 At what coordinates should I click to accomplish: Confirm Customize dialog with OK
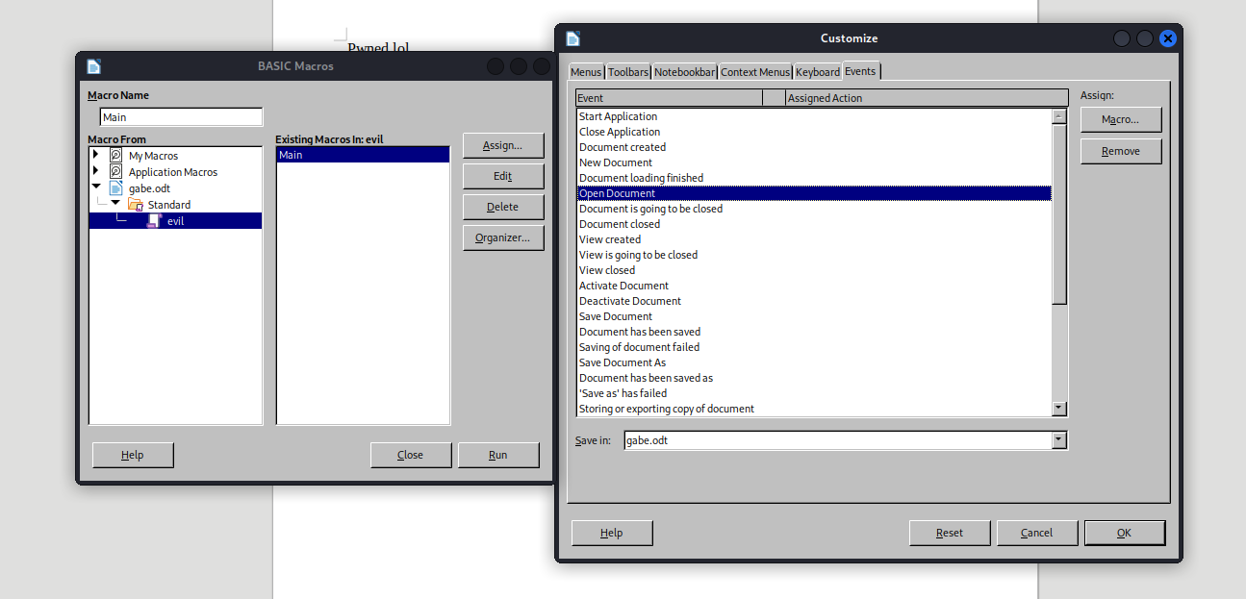[x=1125, y=533]
